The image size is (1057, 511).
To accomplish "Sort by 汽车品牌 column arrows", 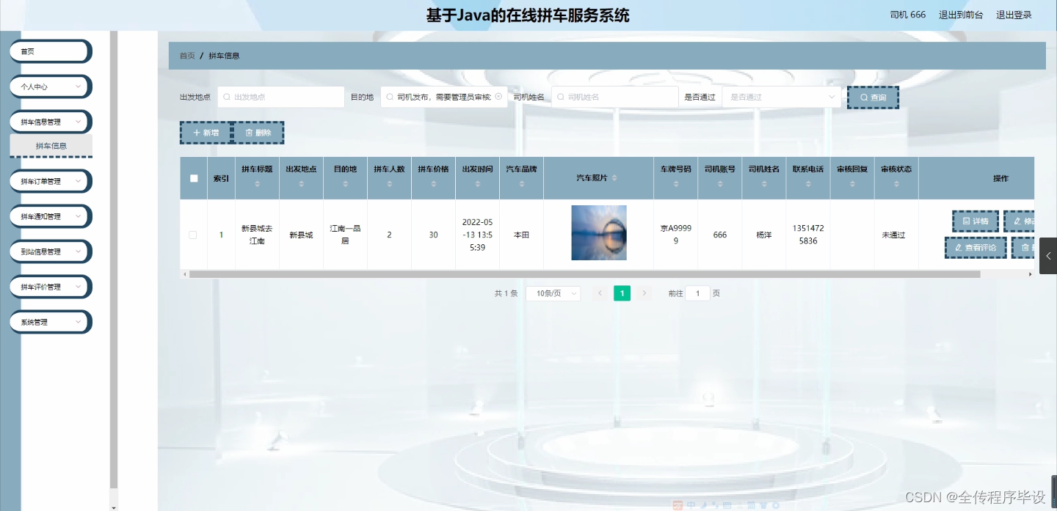I will 521,184.
